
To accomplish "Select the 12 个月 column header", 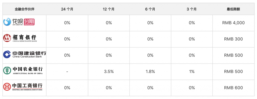I will tap(109, 9).
